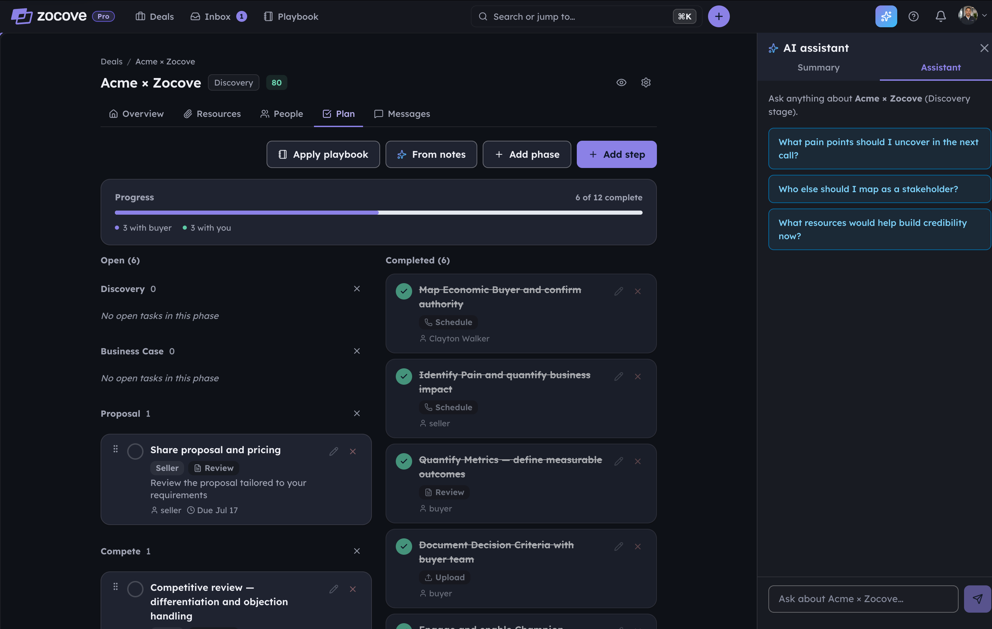Open deal settings gear
Image resolution: width=992 pixels, height=629 pixels.
646,83
